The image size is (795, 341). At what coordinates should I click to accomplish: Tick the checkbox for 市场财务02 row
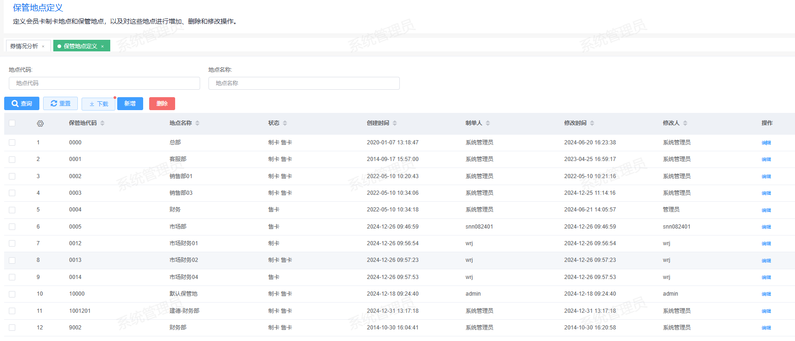(x=12, y=260)
